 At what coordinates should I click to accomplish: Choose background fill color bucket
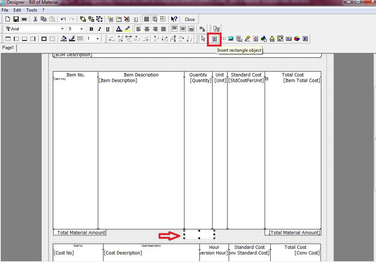(x=64, y=39)
